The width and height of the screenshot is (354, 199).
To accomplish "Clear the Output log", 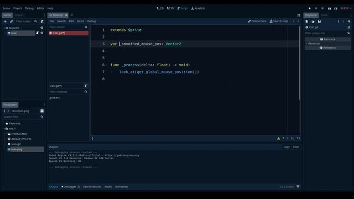I will coord(296,147).
